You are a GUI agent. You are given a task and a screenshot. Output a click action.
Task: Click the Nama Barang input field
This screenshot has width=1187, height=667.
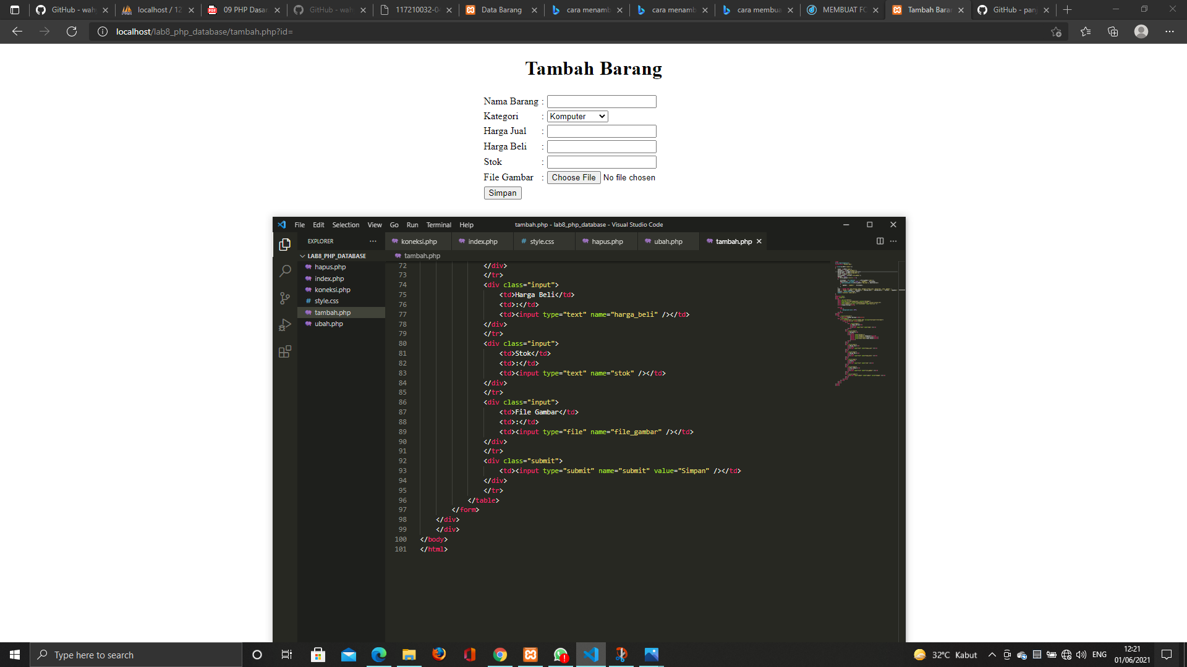[x=601, y=101]
